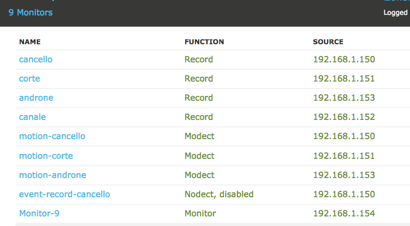Image resolution: width=410 pixels, height=226 pixels.
Task: Open the androne monitor link
Action: click(x=36, y=98)
